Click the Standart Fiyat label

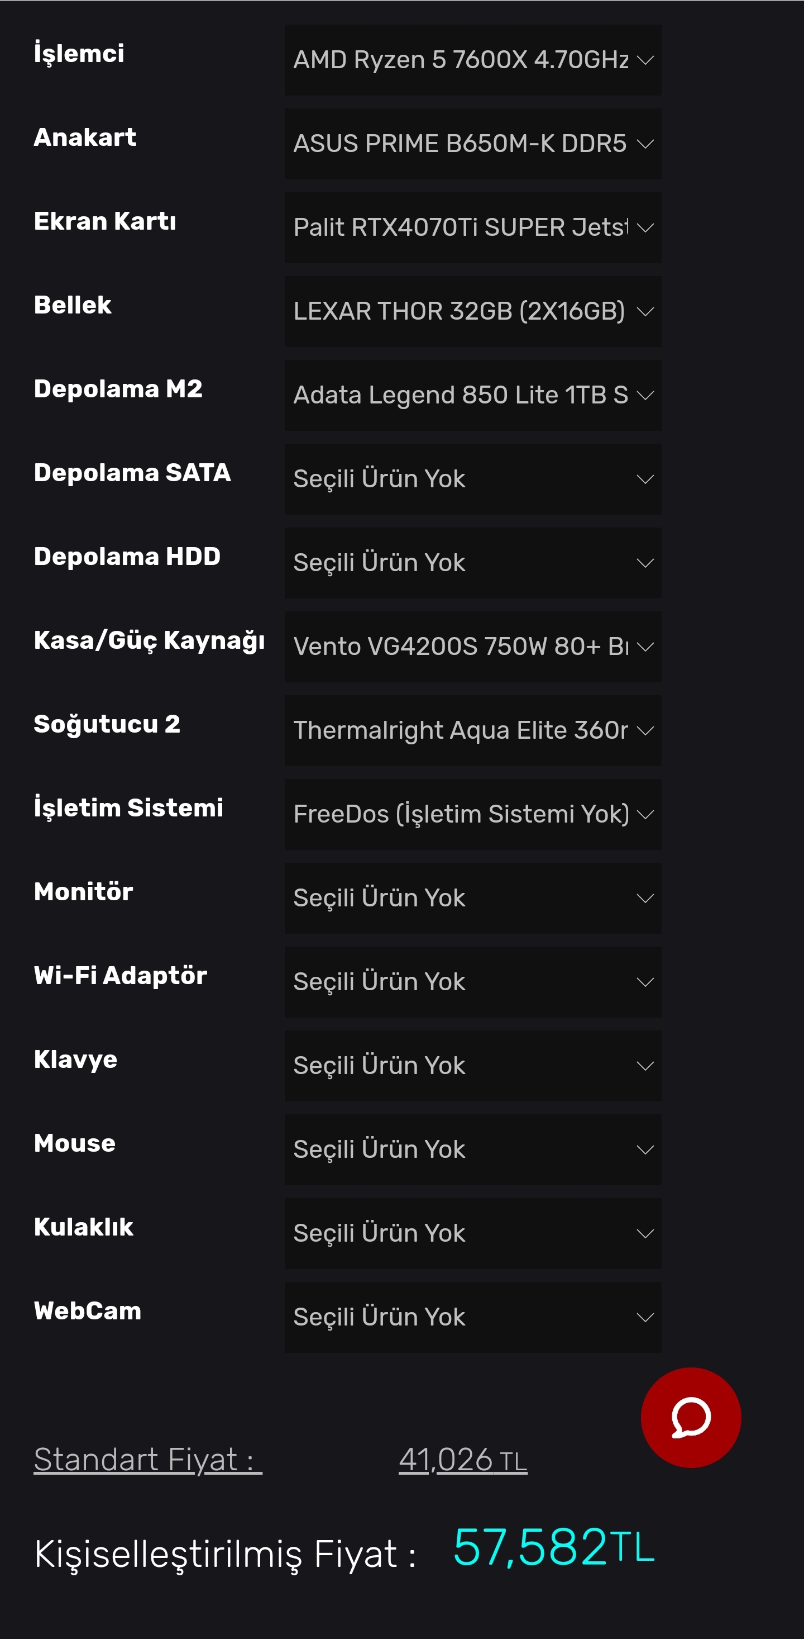coord(147,1460)
